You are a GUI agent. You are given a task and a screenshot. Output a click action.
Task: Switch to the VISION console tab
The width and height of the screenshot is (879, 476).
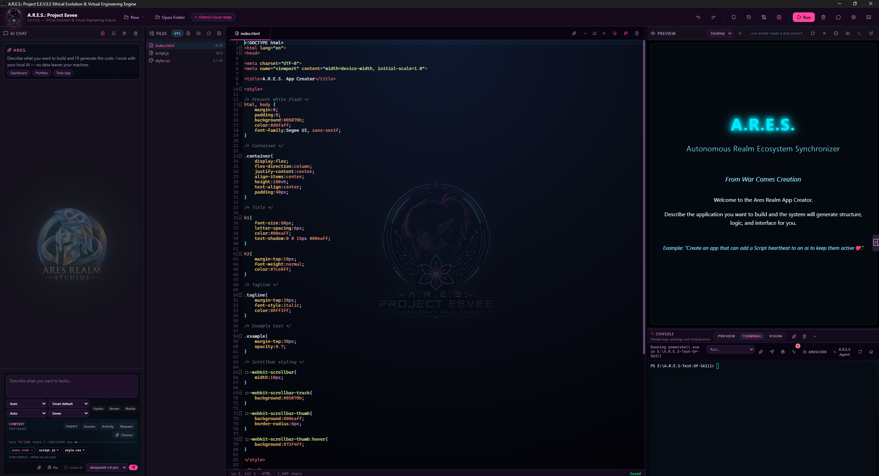(x=775, y=336)
